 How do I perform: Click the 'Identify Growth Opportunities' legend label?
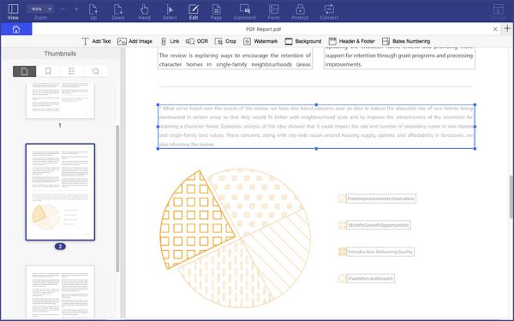379,225
